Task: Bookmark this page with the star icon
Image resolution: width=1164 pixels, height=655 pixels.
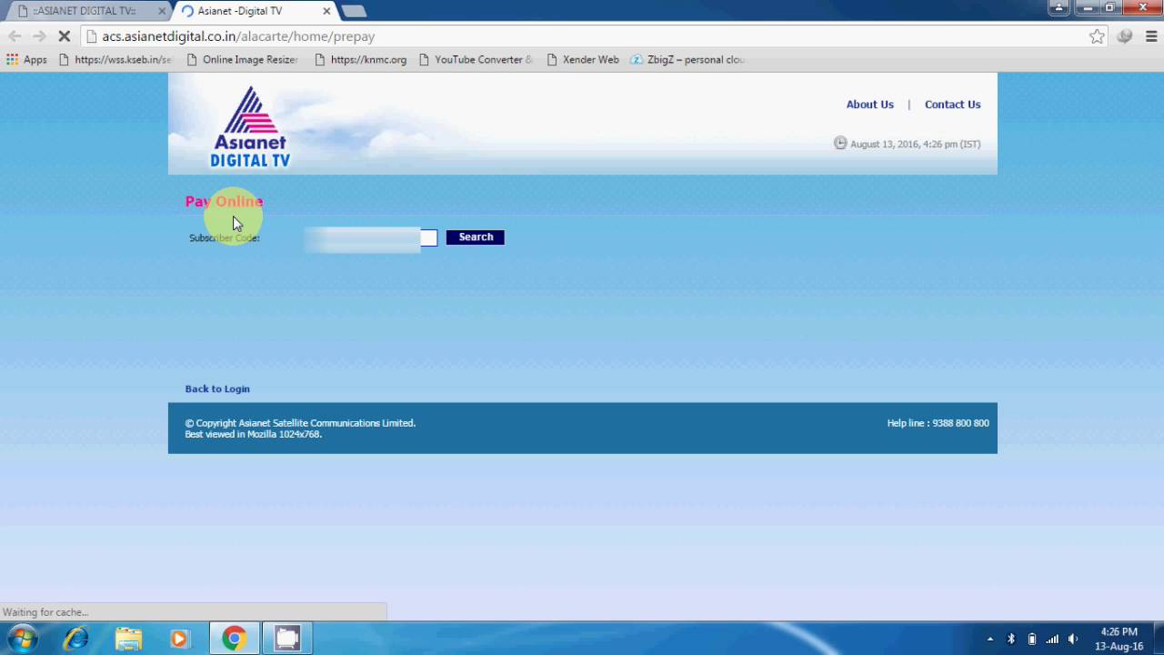Action: pyautogui.click(x=1097, y=36)
